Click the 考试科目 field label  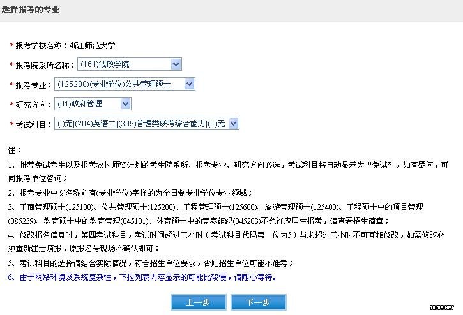(x=33, y=124)
